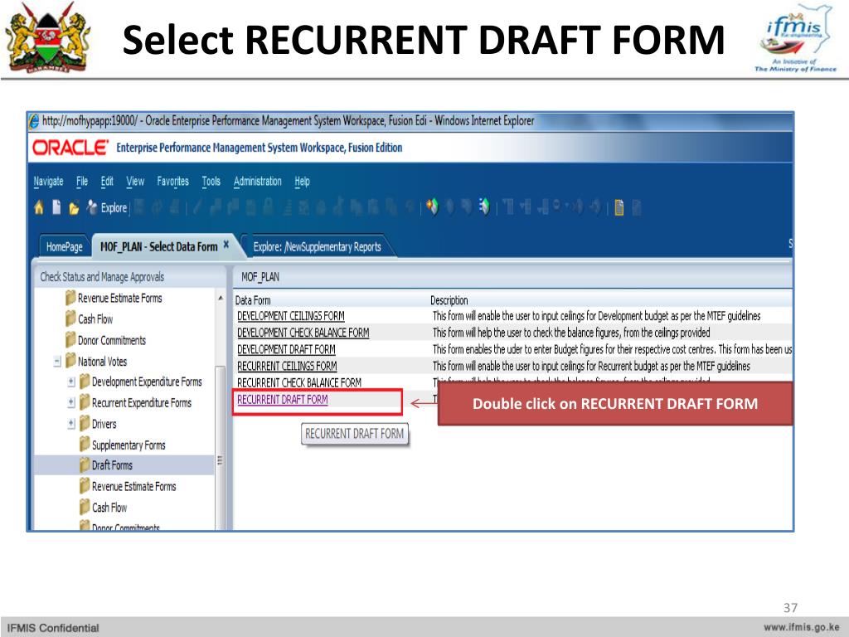Open the Edit menu
This screenshot has height=637, width=849.
tap(107, 182)
